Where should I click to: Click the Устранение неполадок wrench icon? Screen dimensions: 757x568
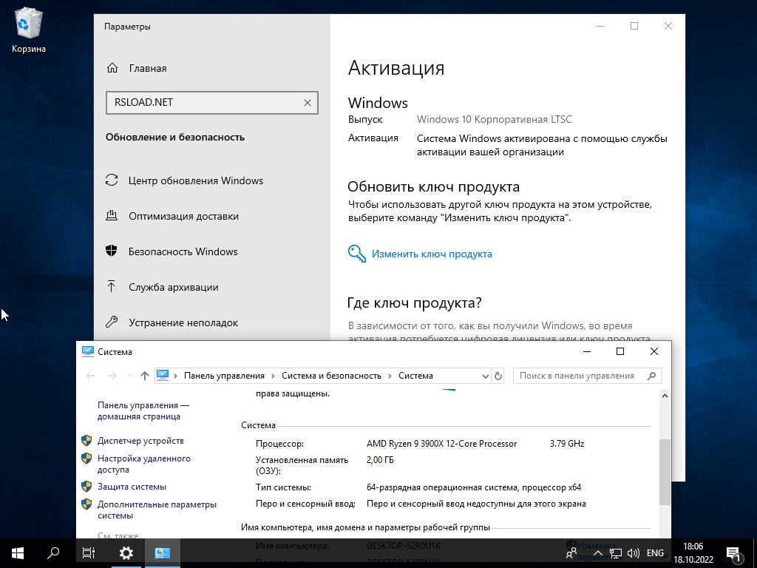(112, 322)
